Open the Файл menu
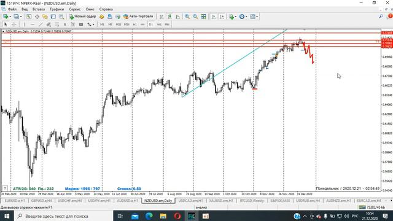Screen dimensions: 393x221 click(x=12, y=9)
